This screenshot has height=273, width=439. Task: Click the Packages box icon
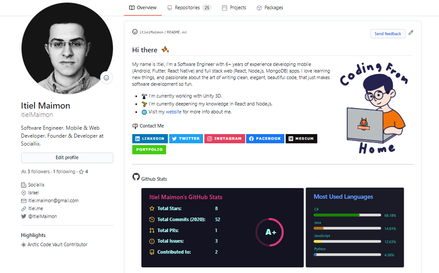tap(259, 7)
